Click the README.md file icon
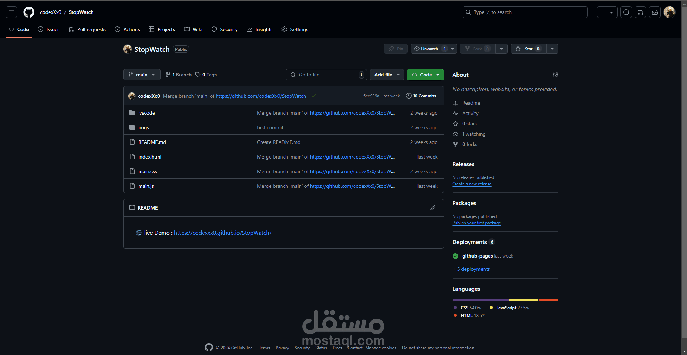687x355 pixels. click(x=132, y=142)
